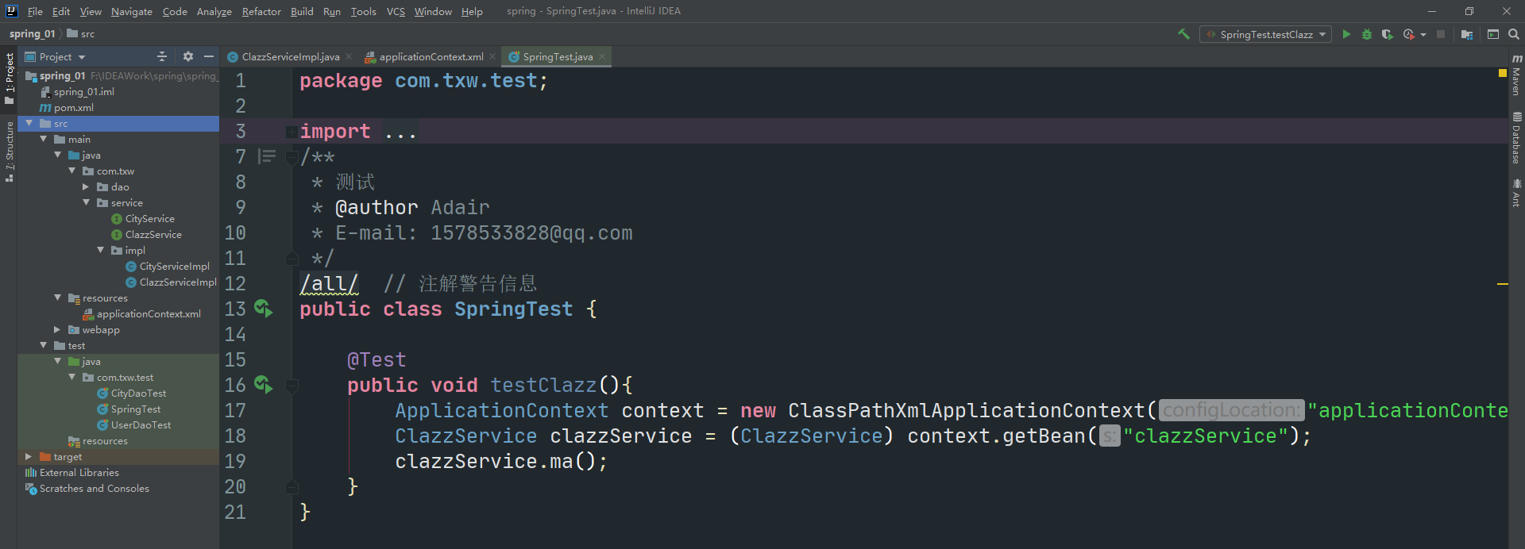Screen dimensions: 1525x549
Task: Click the profiler run icon
Action: [1408, 34]
